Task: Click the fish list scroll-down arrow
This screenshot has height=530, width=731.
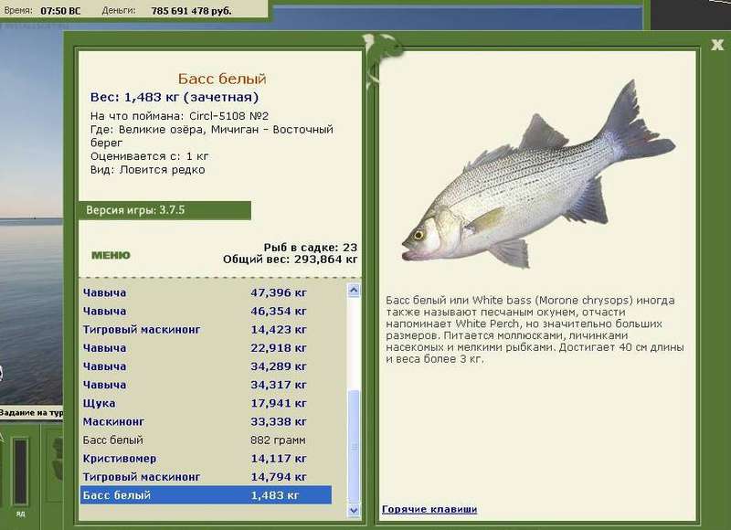Action: 354,511
